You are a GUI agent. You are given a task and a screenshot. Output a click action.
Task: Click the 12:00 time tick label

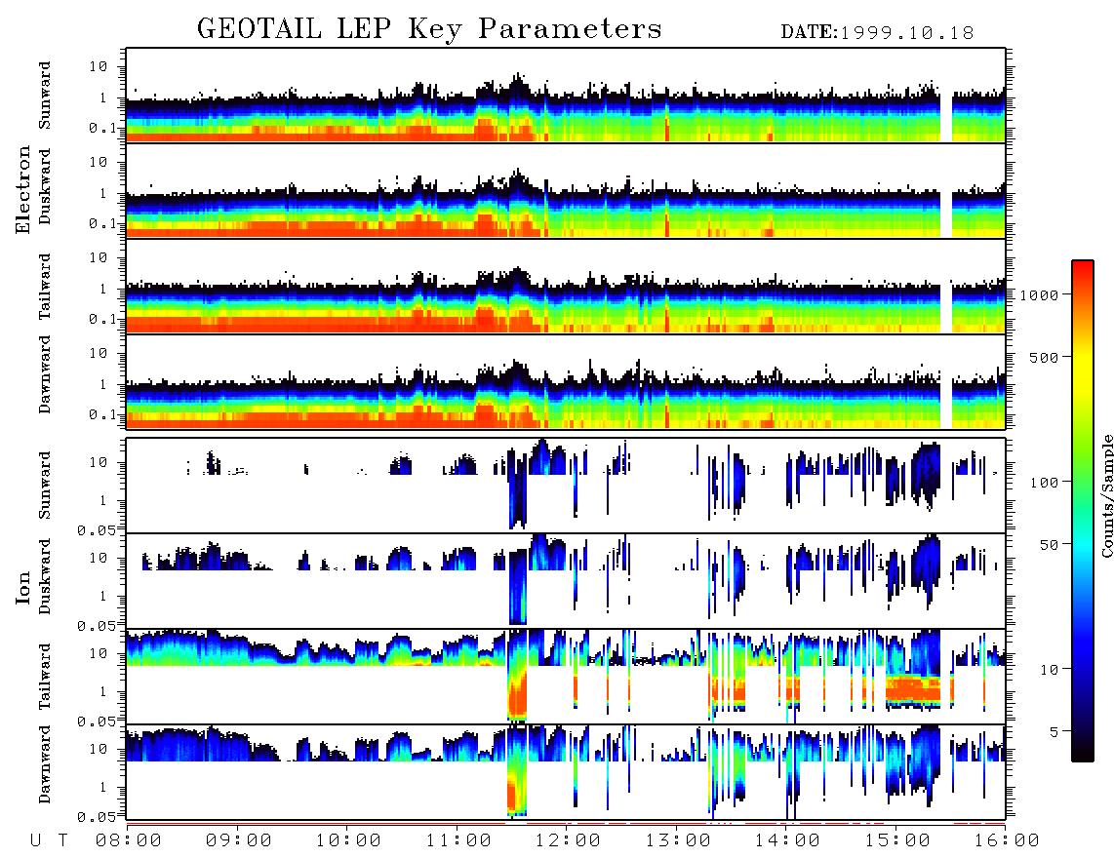click(x=568, y=841)
